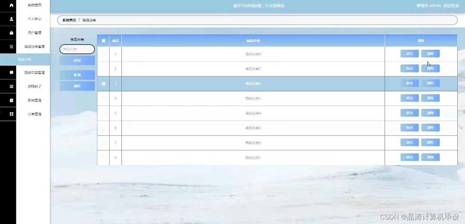Click 修改 for row 商品分类8
The width and height of the screenshot is (465, 224).
tap(410, 54)
